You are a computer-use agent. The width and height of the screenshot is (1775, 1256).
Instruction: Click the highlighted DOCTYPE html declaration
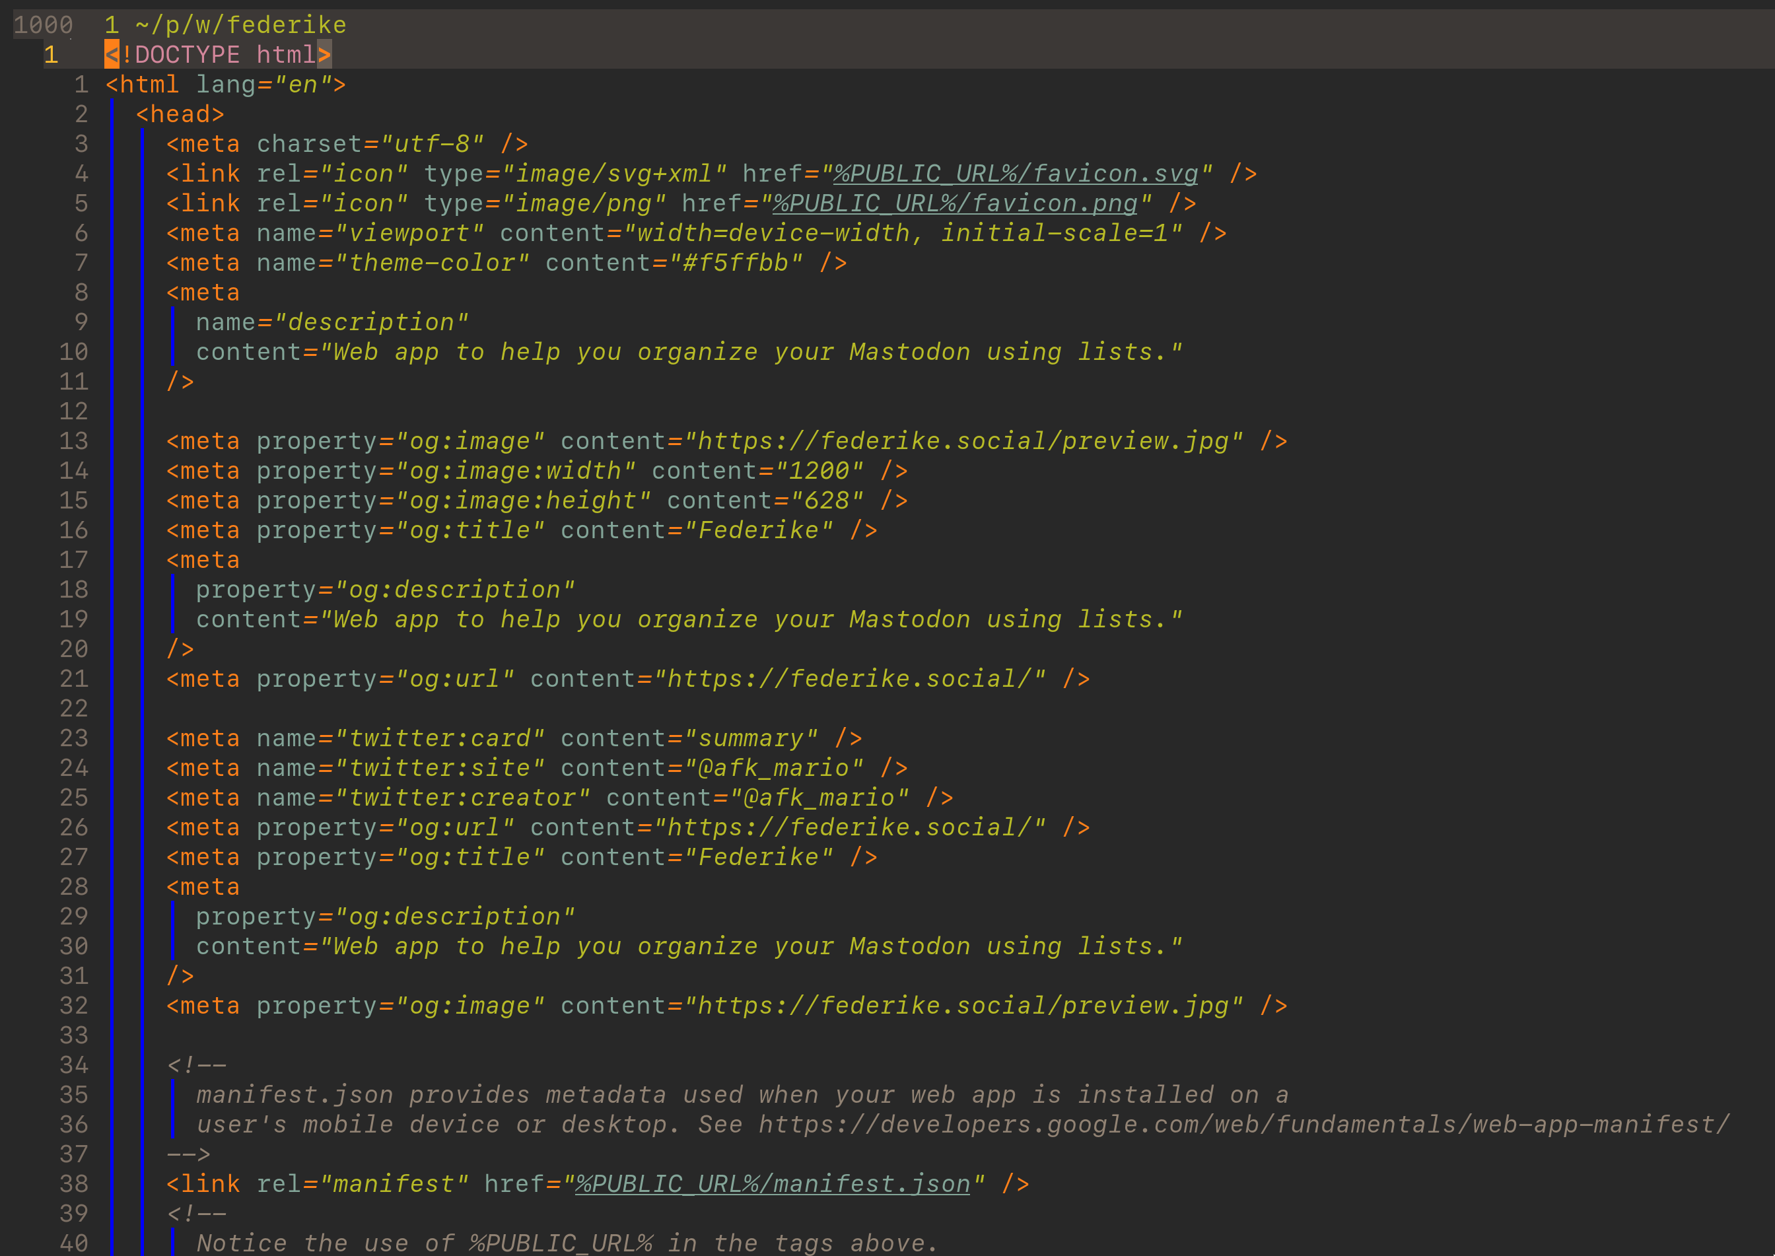point(217,53)
